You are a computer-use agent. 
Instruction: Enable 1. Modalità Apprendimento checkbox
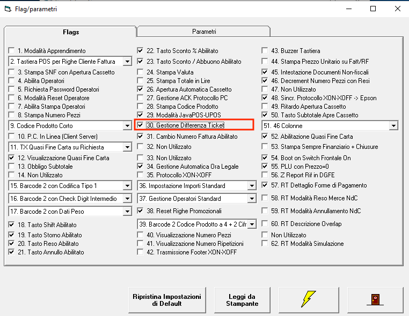click(11, 50)
